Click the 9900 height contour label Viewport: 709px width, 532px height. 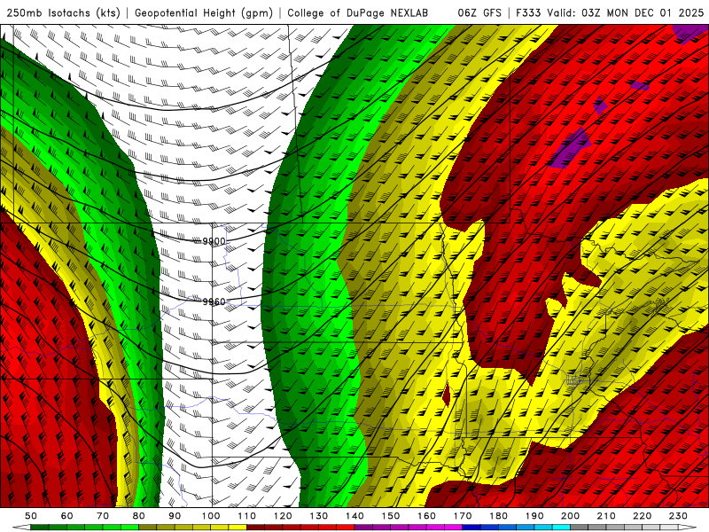click(214, 241)
